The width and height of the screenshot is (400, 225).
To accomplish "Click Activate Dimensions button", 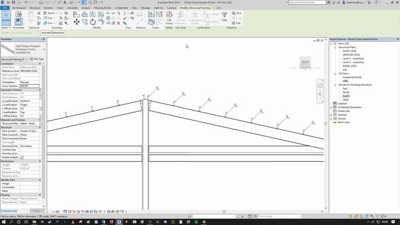I will pos(52,32).
